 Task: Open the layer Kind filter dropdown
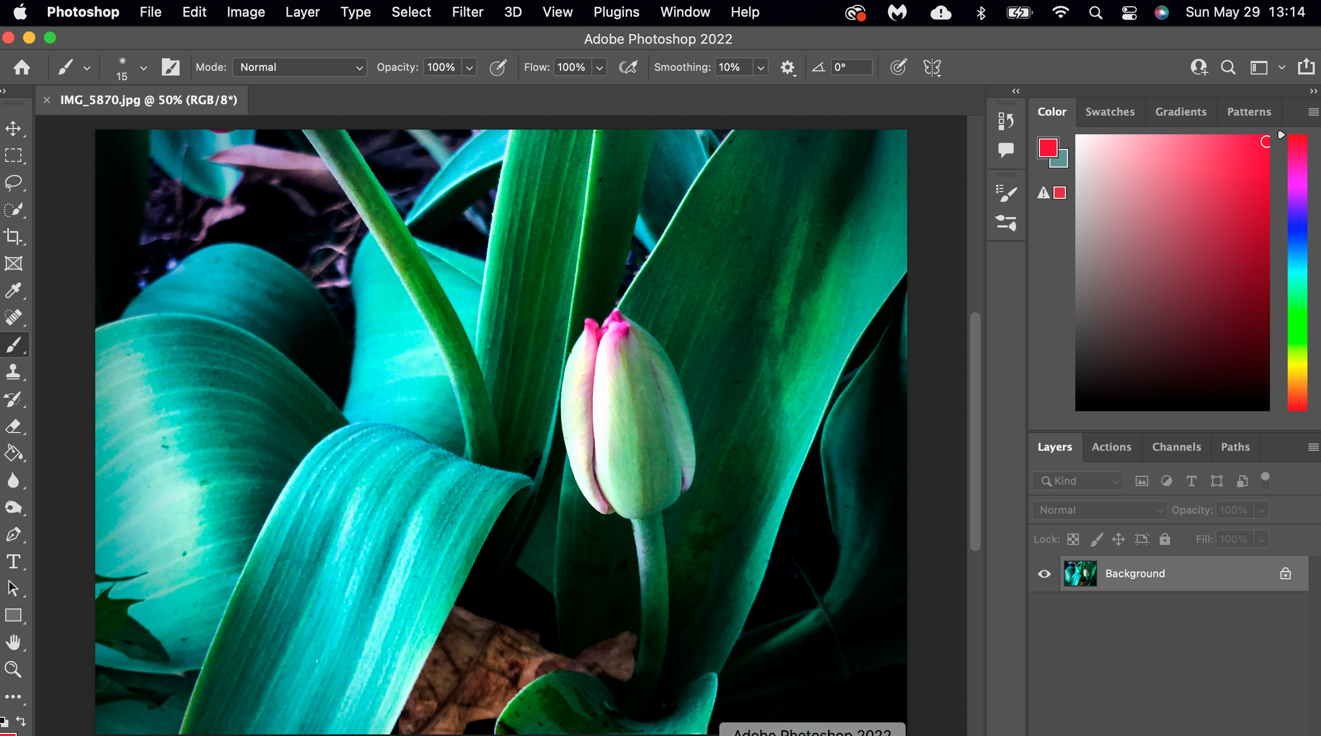(1078, 481)
